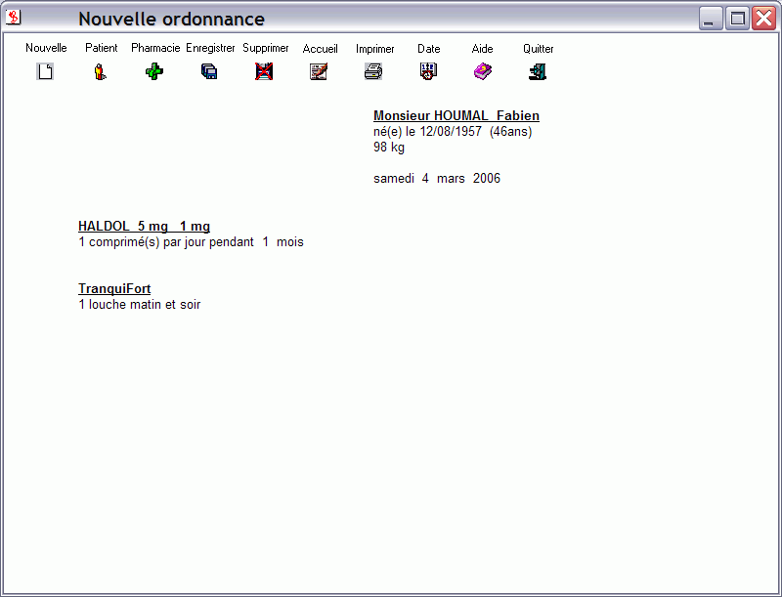
Task: Open the Date calendar clock icon
Action: pos(428,71)
